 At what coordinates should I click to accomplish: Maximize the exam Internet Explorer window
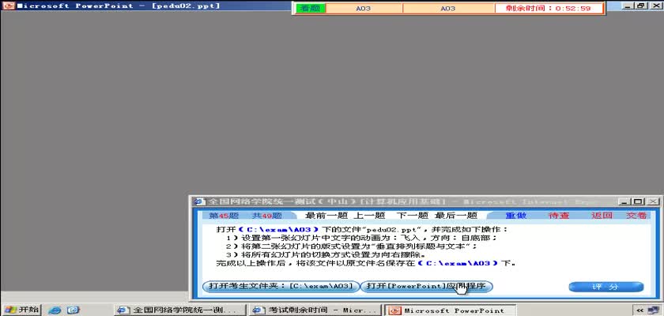click(x=639, y=201)
